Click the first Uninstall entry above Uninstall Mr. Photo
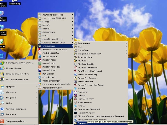 tap(101, 96)
